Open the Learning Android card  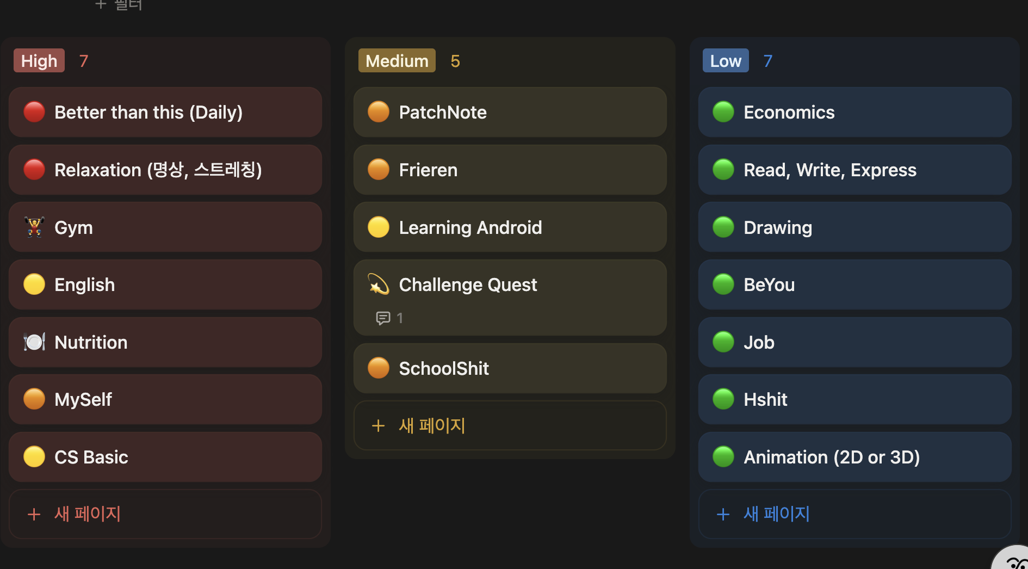click(510, 227)
